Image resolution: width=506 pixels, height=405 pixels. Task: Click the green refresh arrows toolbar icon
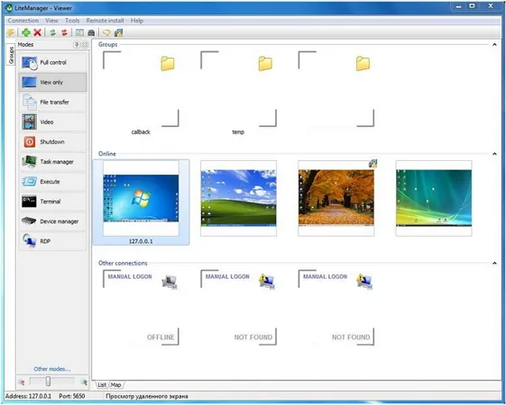pyautogui.click(x=52, y=32)
